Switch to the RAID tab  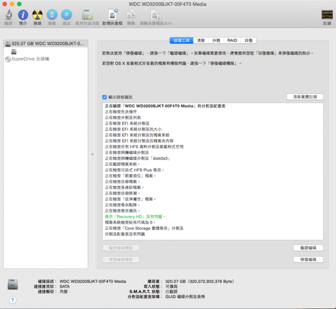232,41
